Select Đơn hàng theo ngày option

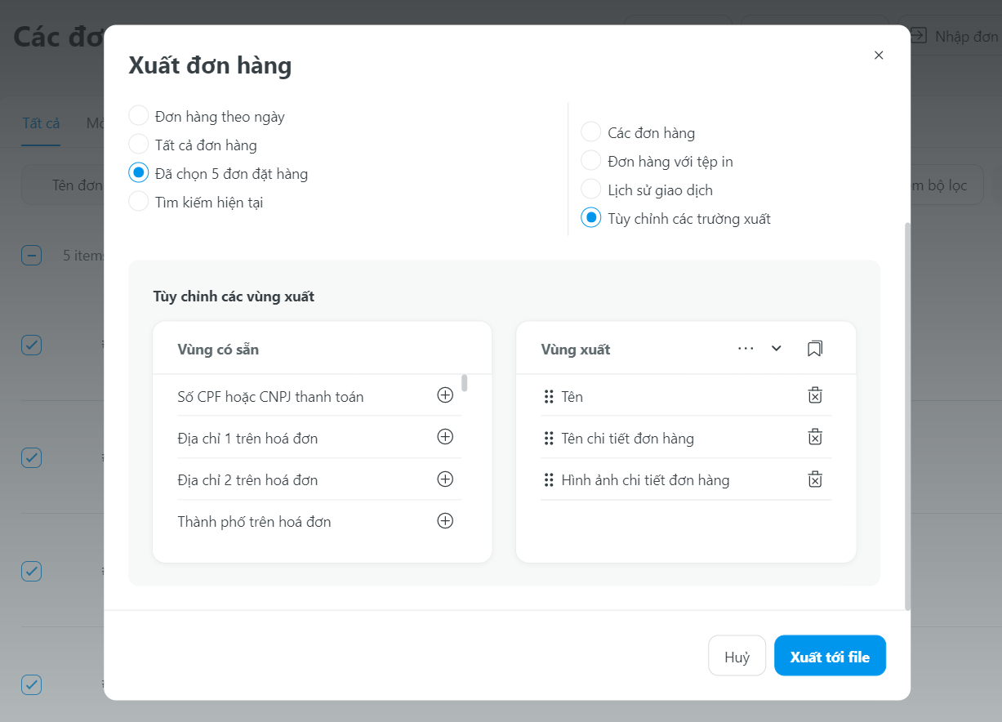(139, 116)
